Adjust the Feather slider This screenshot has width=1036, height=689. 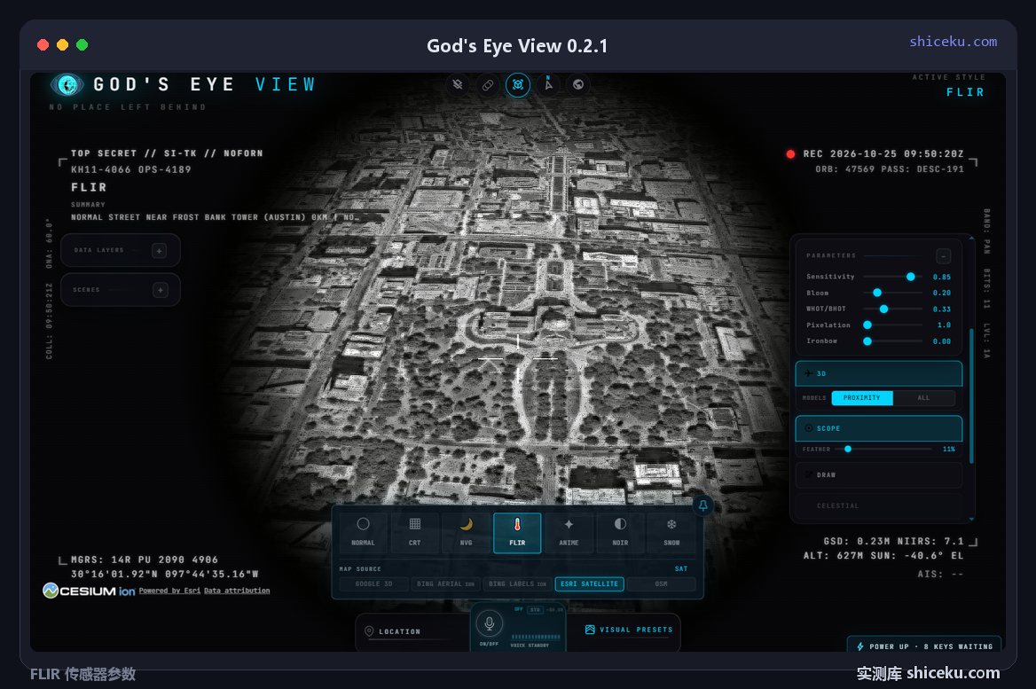[x=883, y=450]
